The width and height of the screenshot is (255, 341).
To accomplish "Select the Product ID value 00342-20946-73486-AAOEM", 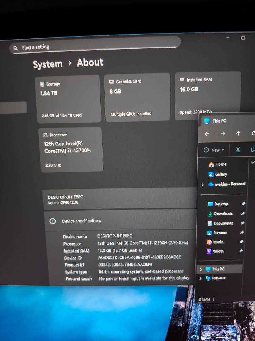I will point(125,265).
